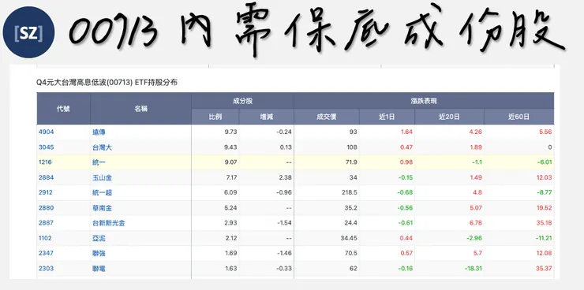
Task: Click the 名稱 column header
Action: [x=140, y=109]
